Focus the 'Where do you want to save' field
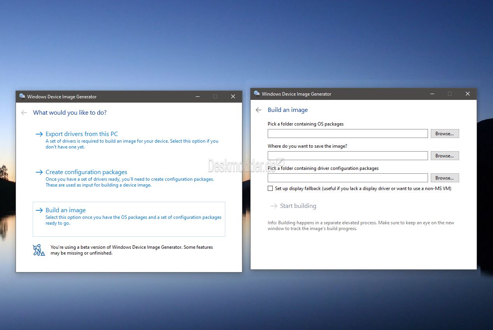 (348, 156)
